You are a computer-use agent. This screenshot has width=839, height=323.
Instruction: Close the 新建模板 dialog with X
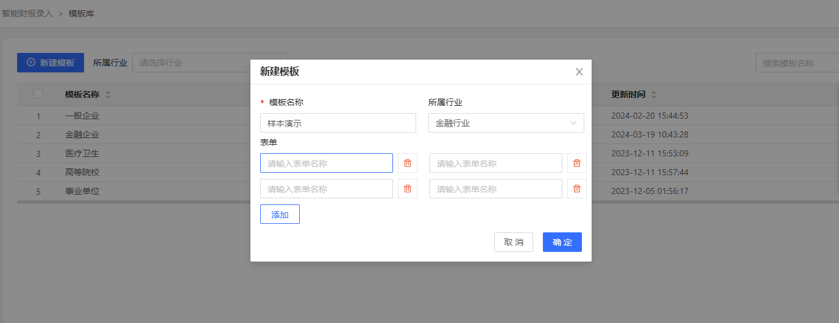click(579, 72)
